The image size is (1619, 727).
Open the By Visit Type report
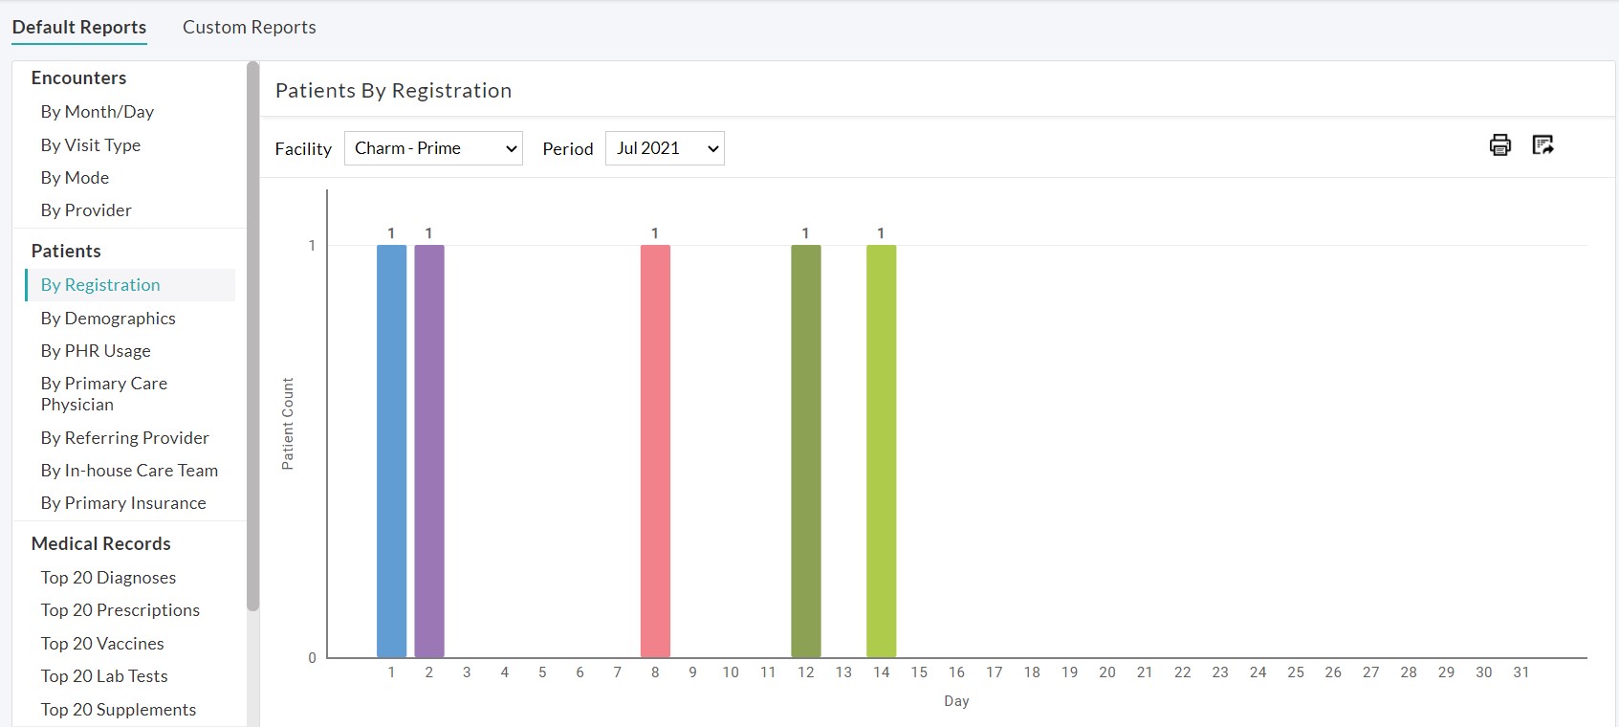click(91, 145)
